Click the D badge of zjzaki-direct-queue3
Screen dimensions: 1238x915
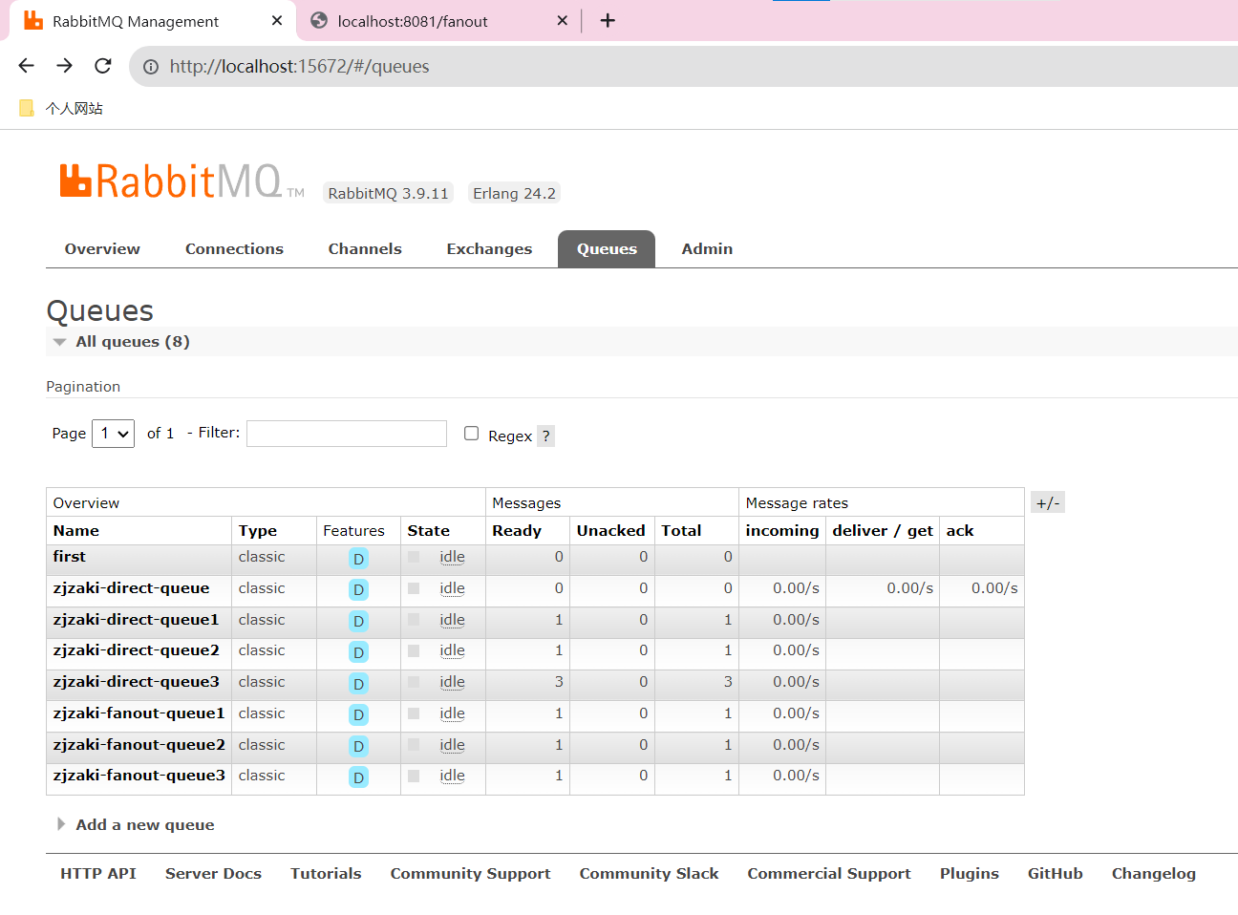(358, 684)
